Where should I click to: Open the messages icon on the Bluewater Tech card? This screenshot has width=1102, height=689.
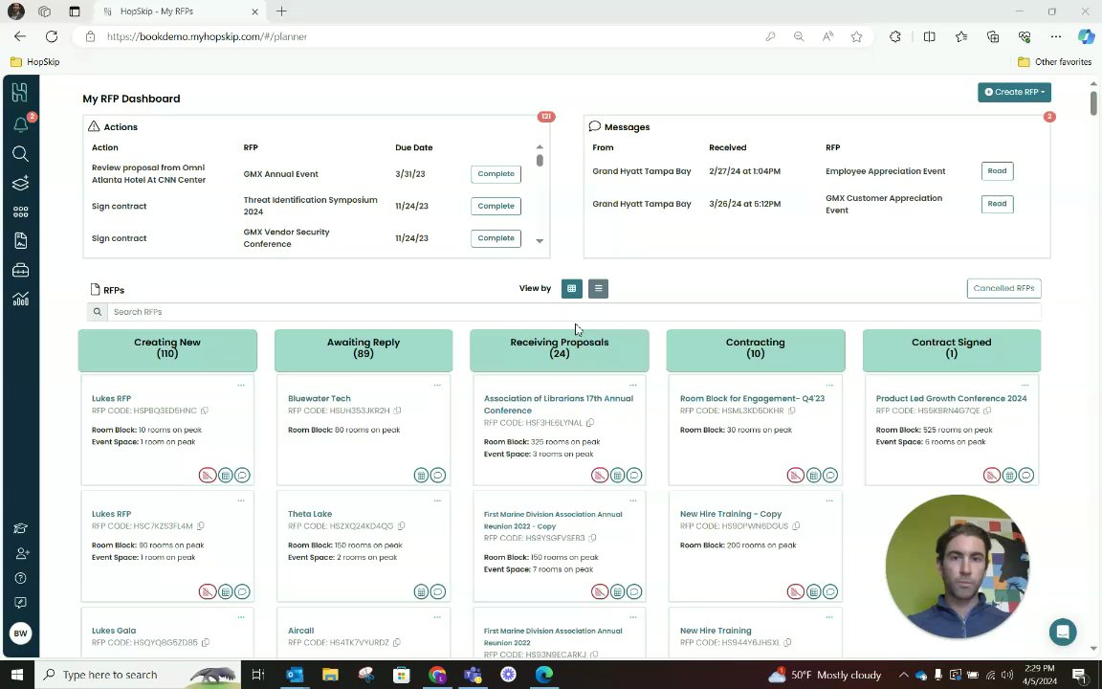438,476
